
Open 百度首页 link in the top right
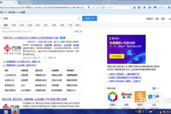[150, 19]
